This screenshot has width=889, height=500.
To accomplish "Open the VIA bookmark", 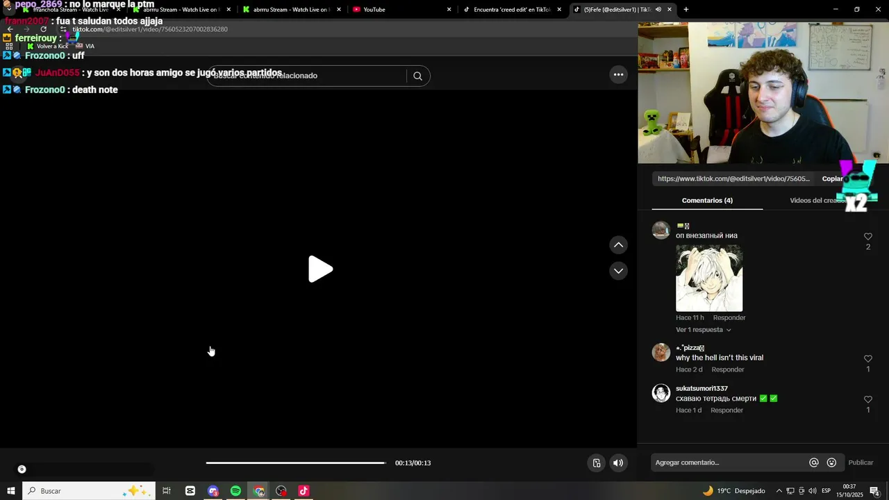I will click(x=85, y=46).
